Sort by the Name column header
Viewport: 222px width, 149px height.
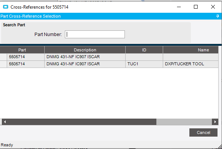point(190,50)
